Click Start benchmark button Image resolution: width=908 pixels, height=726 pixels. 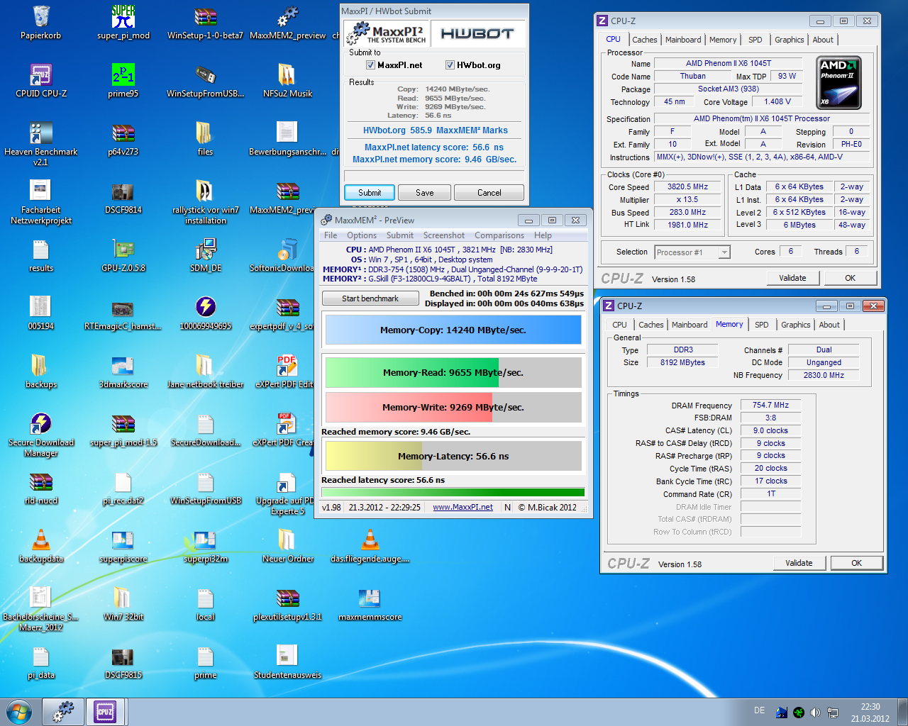370,298
